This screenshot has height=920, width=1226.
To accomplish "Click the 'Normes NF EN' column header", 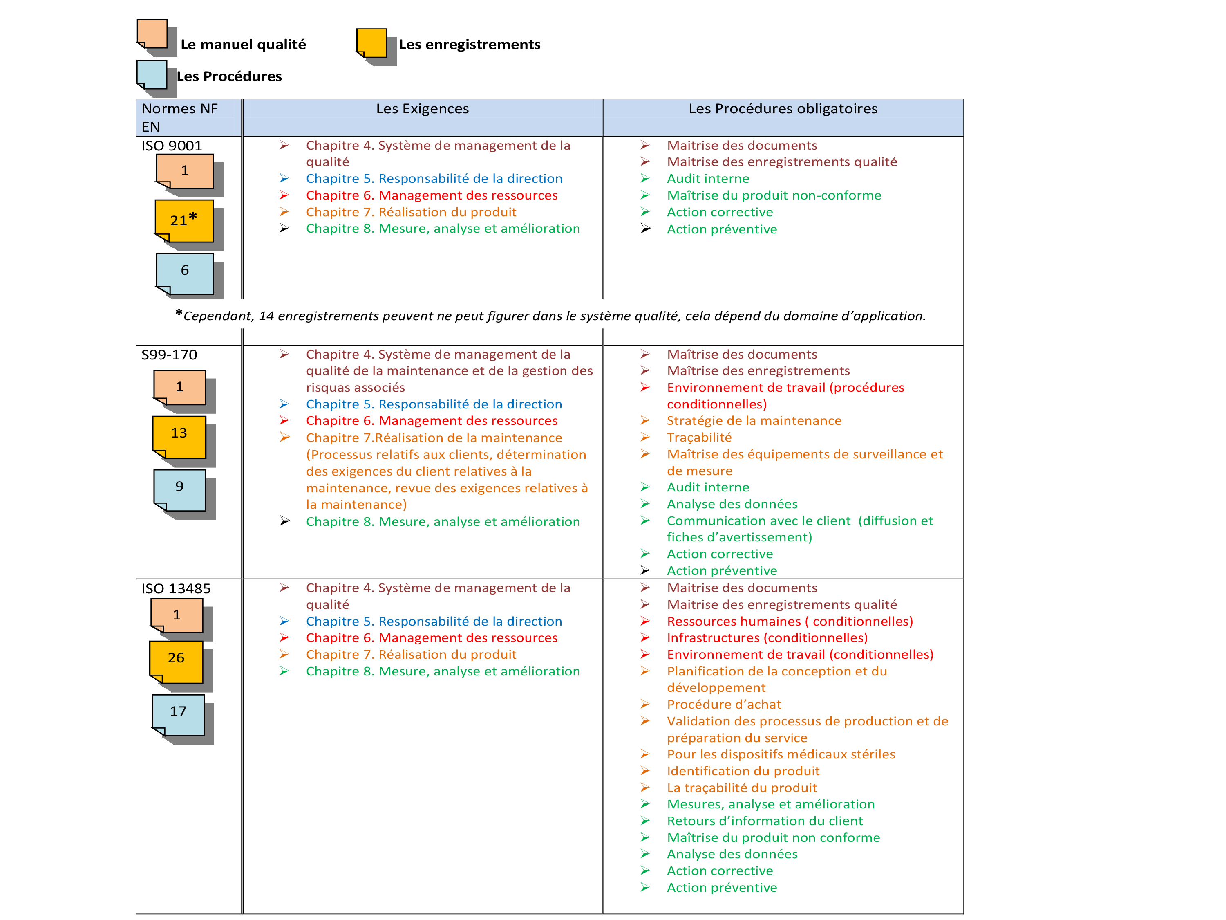I will (188, 118).
